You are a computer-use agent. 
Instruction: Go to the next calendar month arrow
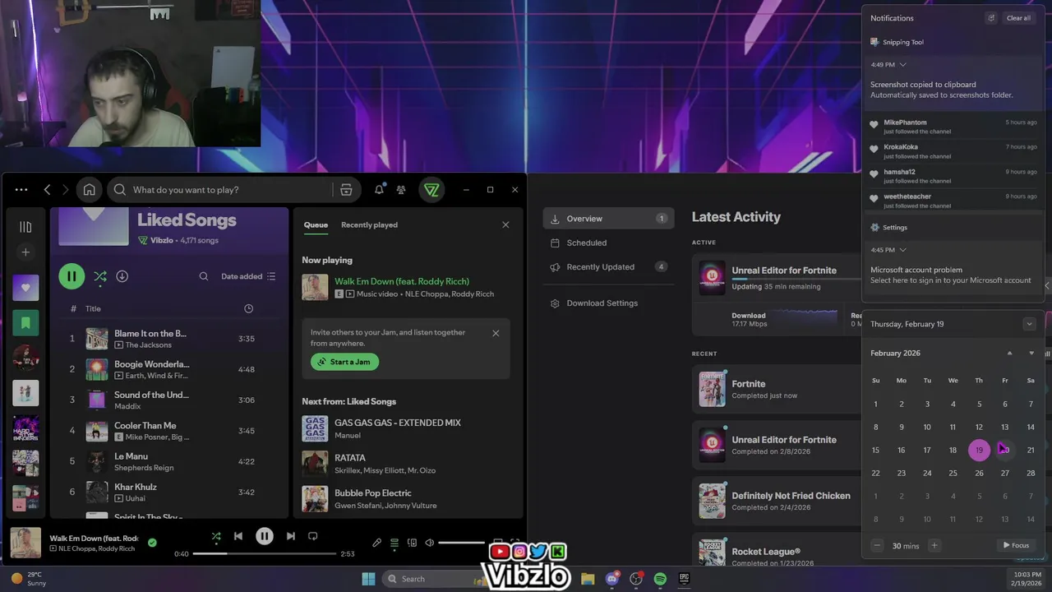pos(1031,354)
